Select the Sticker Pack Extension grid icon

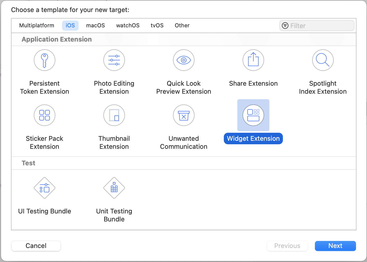(45, 115)
